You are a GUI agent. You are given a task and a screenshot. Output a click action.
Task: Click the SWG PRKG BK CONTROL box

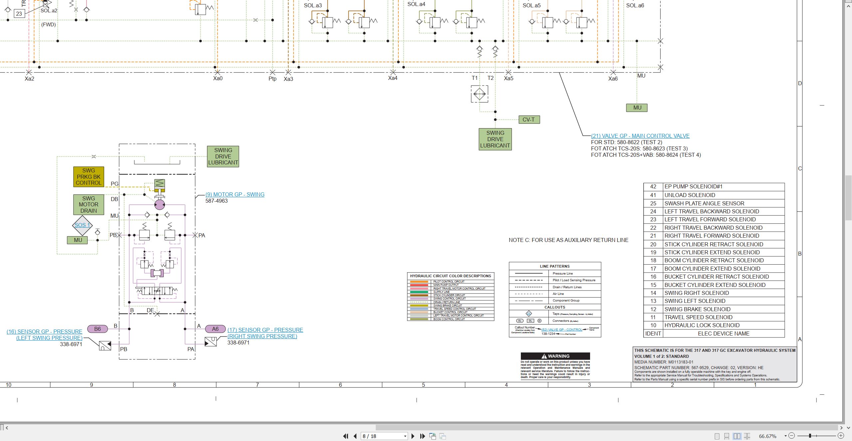point(89,177)
